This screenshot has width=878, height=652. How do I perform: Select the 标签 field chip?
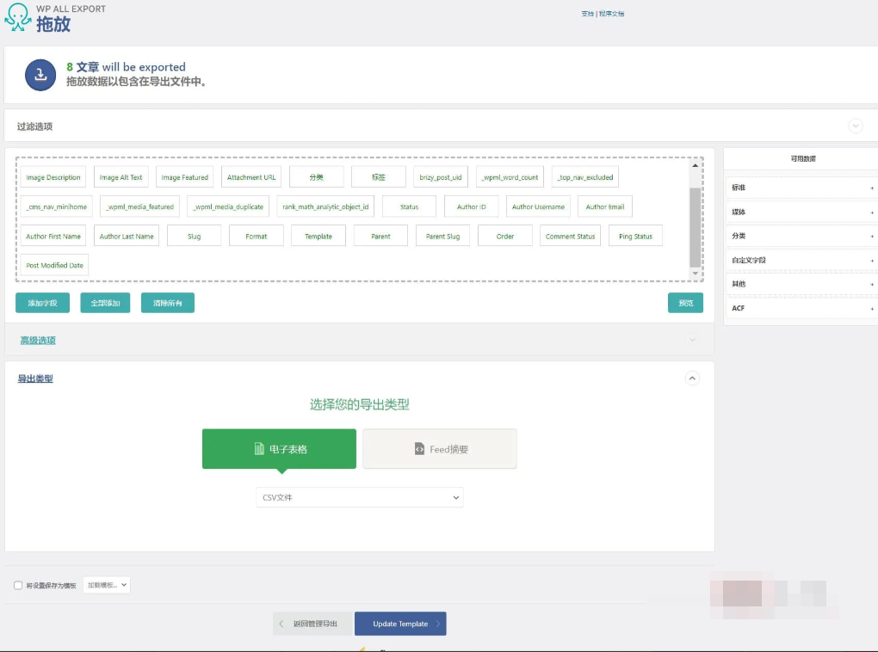(x=379, y=177)
